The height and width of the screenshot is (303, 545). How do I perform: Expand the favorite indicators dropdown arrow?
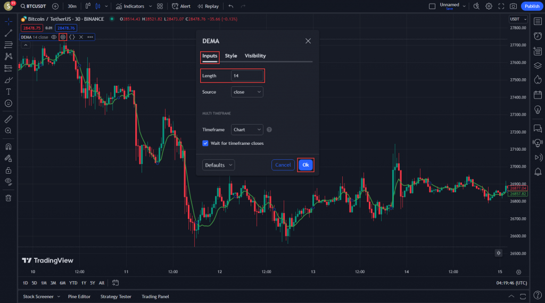click(150, 6)
